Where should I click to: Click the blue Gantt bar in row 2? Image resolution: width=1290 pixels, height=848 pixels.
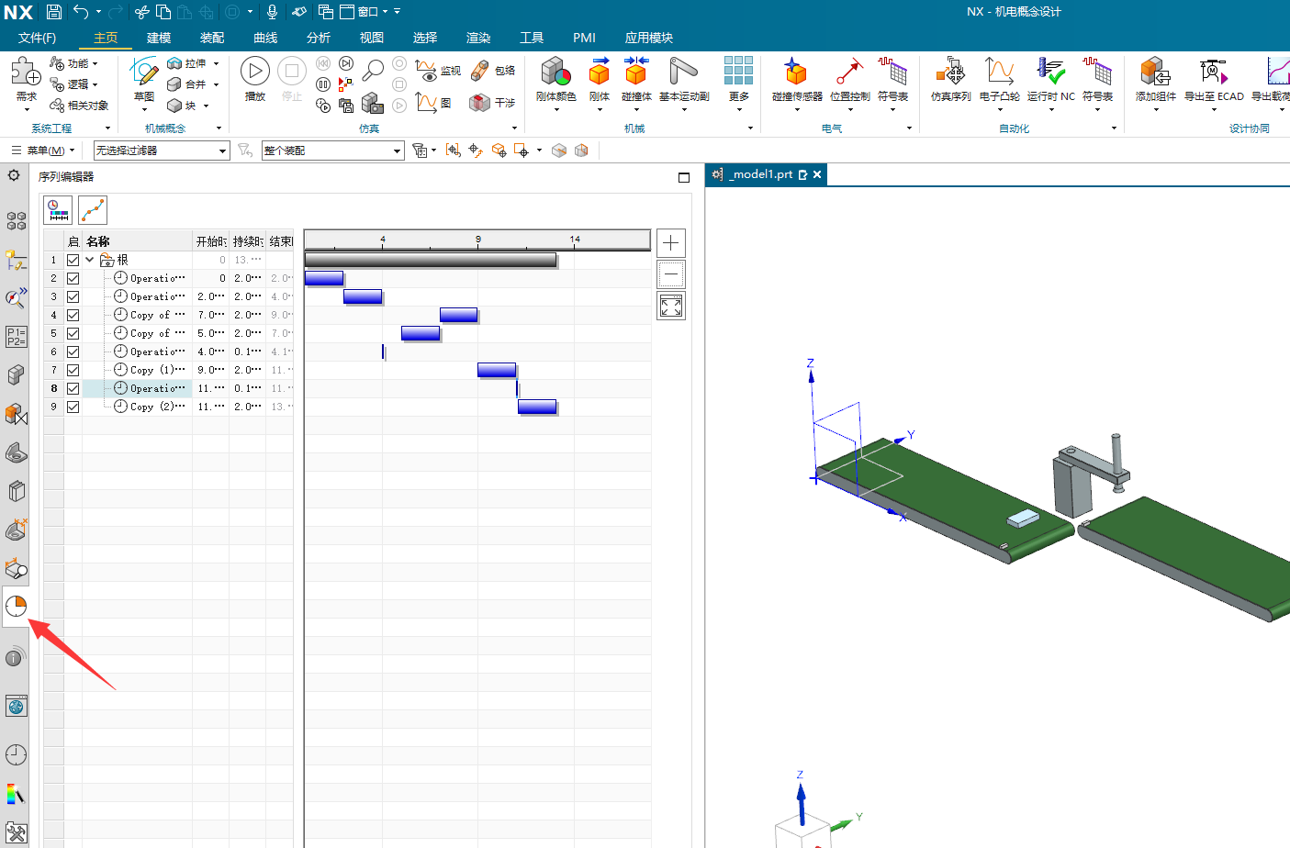tap(324, 278)
